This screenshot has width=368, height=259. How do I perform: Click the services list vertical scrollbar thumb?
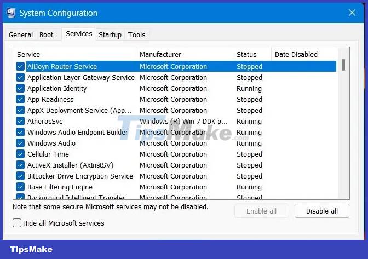[x=343, y=65]
